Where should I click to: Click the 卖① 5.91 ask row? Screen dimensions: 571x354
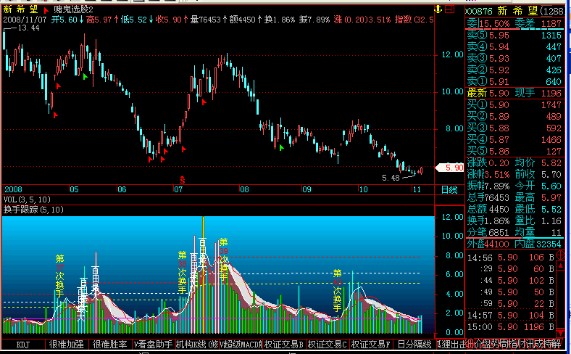pyautogui.click(x=514, y=82)
